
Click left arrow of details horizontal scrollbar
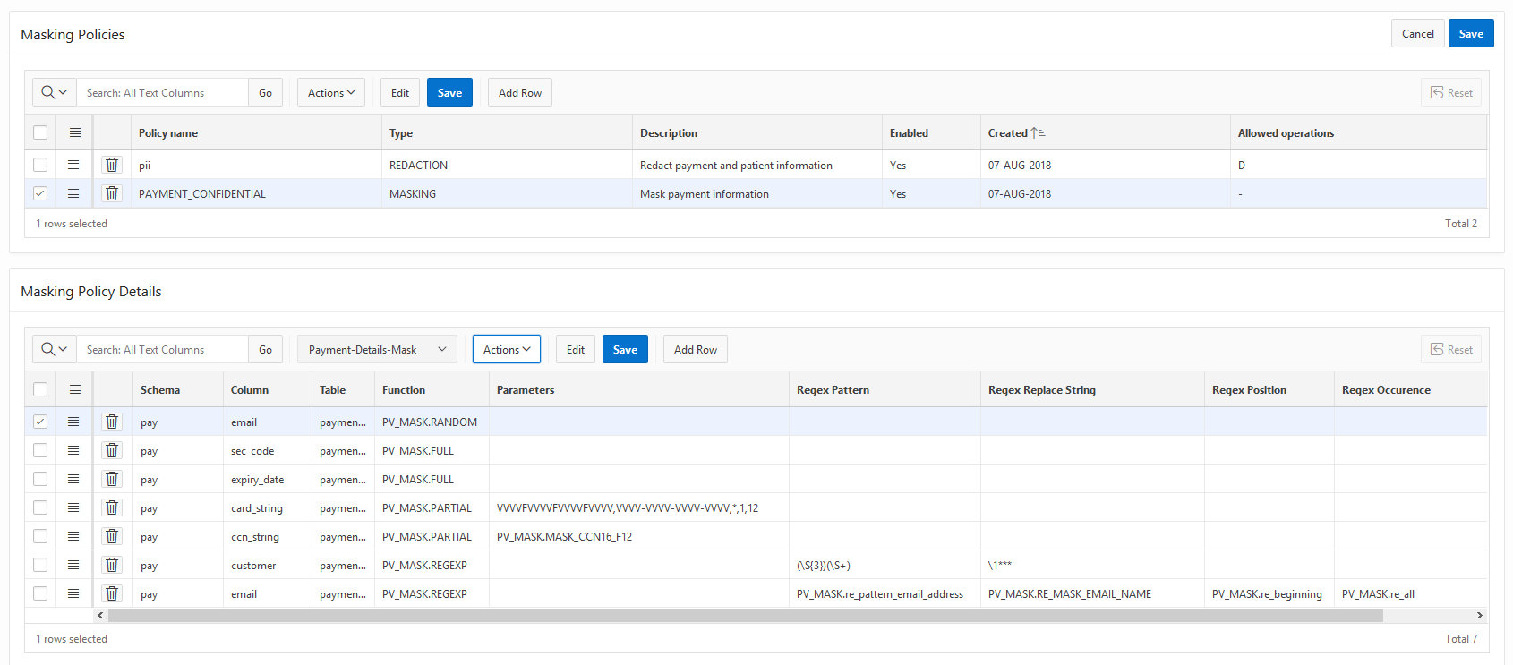pos(100,616)
